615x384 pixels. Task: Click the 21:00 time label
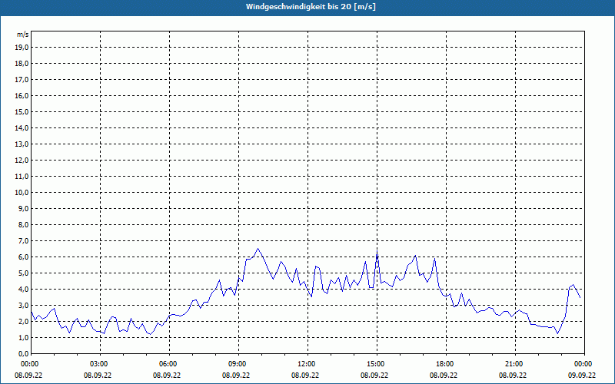(x=515, y=364)
